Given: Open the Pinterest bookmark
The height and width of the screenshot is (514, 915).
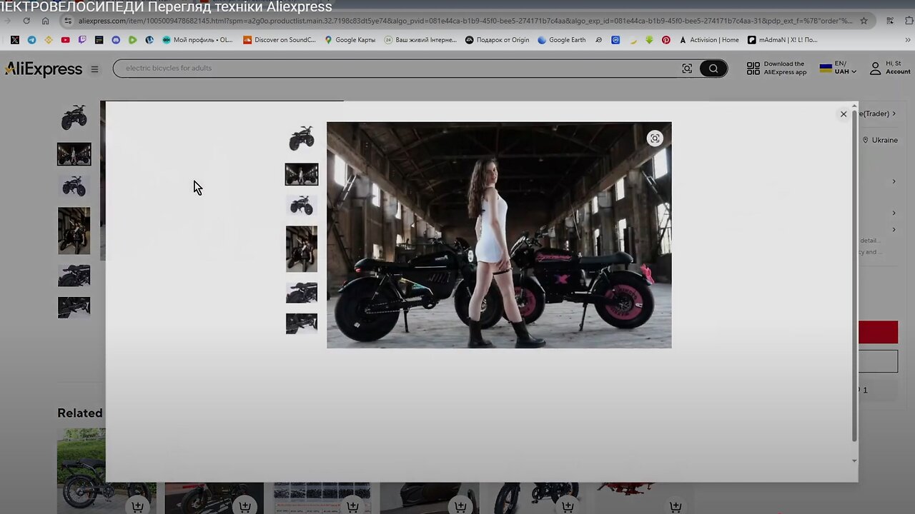Looking at the screenshot, I should coord(666,40).
